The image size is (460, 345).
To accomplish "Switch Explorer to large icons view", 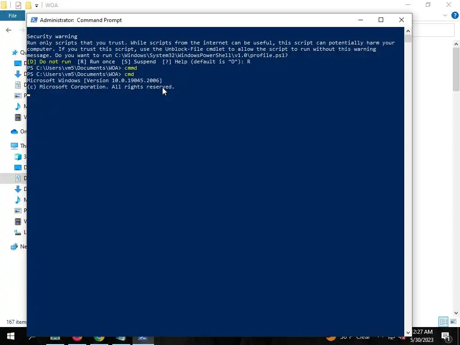I will click(x=453, y=322).
